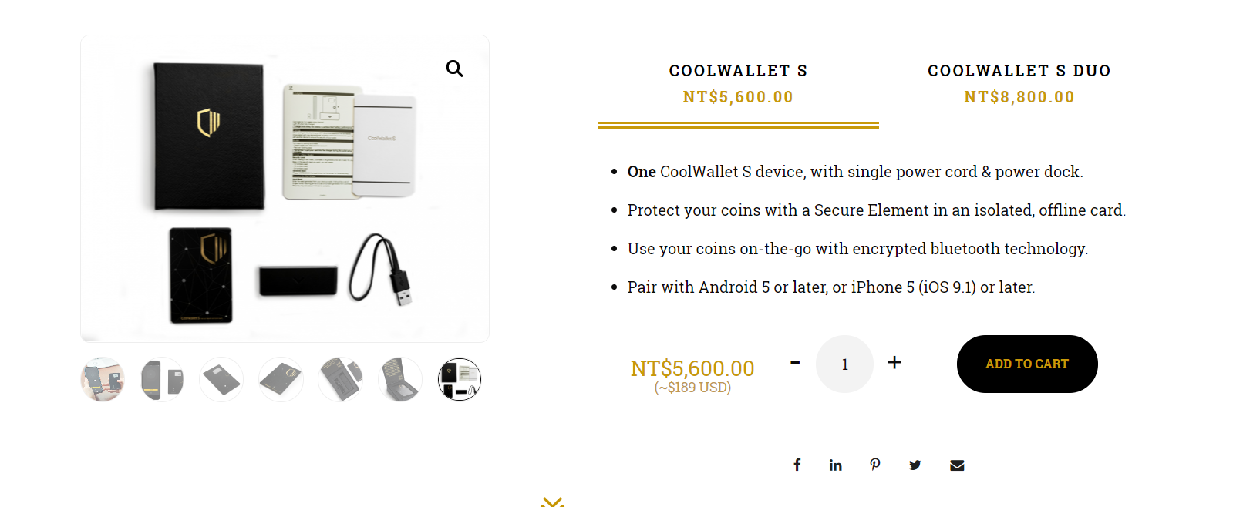The height and width of the screenshot is (507, 1233).
Task: Switch to the CoolWallet S Duo tab
Action: coord(1019,83)
